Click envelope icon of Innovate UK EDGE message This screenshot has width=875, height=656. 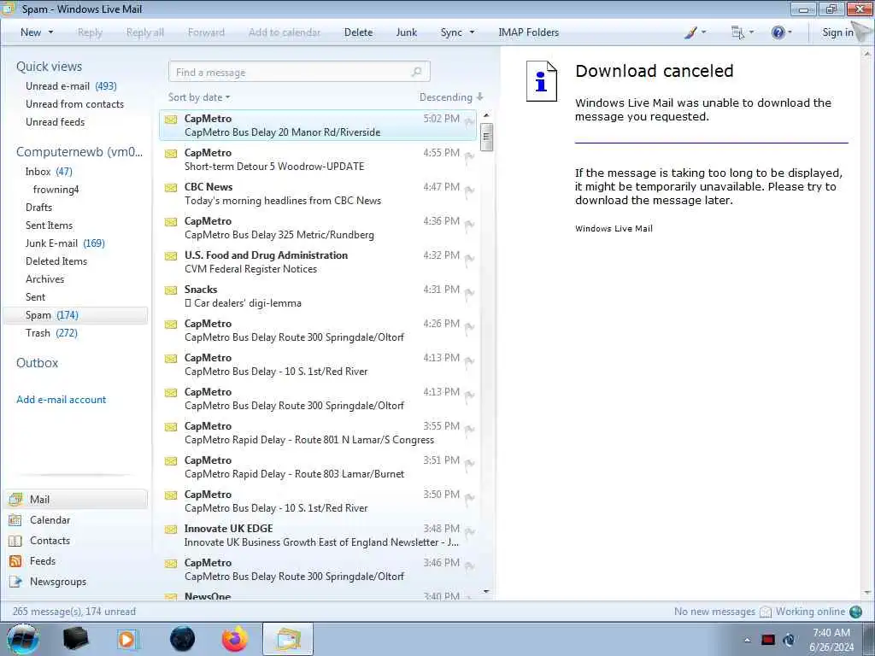coord(171,530)
